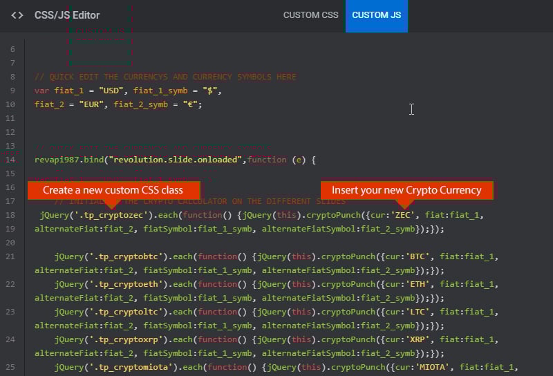Click line number 21 in the gutter
This screenshot has width=553, height=376.
coord(10,257)
